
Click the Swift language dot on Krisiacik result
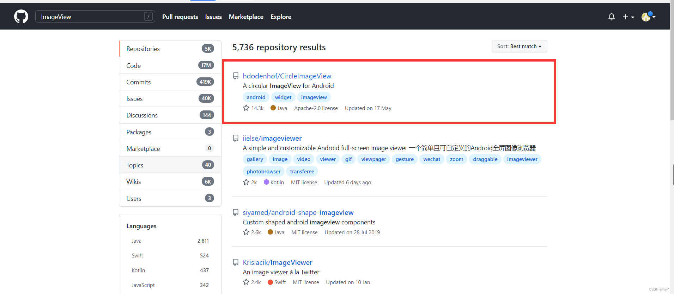[271, 282]
